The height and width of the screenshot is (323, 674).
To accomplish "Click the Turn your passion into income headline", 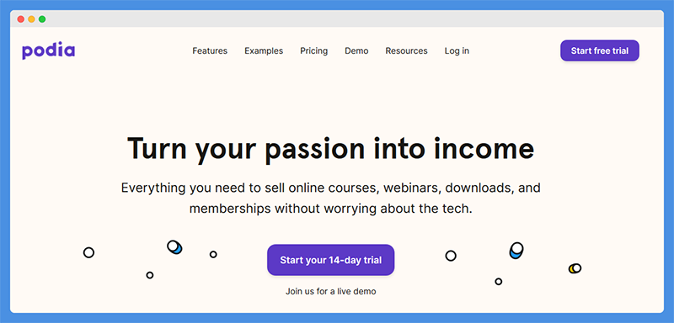I will [330, 148].
